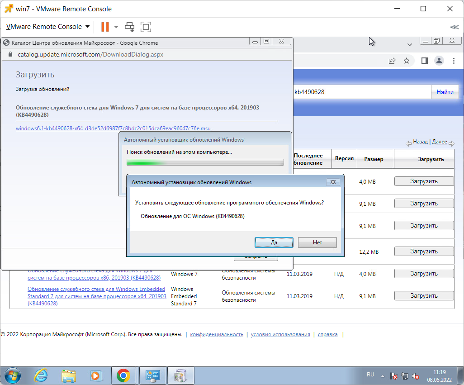Sort by the Версия column header
This screenshot has height=385, width=464.
(x=344, y=158)
